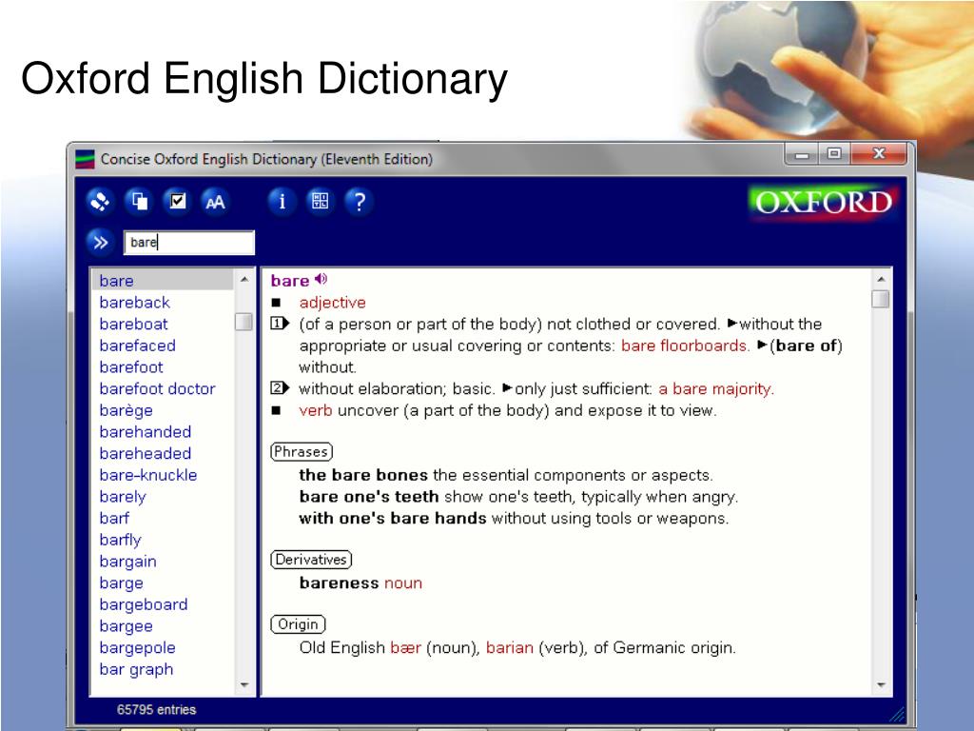Select 'barehanded' entry

[146, 432]
